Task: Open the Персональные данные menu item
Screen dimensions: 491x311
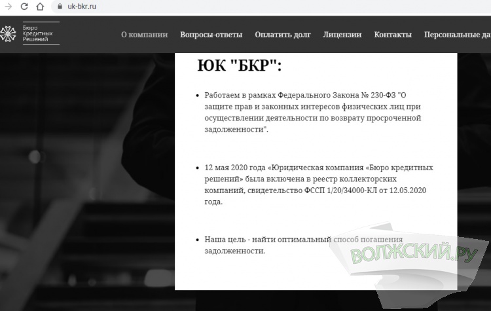Action: (x=457, y=35)
